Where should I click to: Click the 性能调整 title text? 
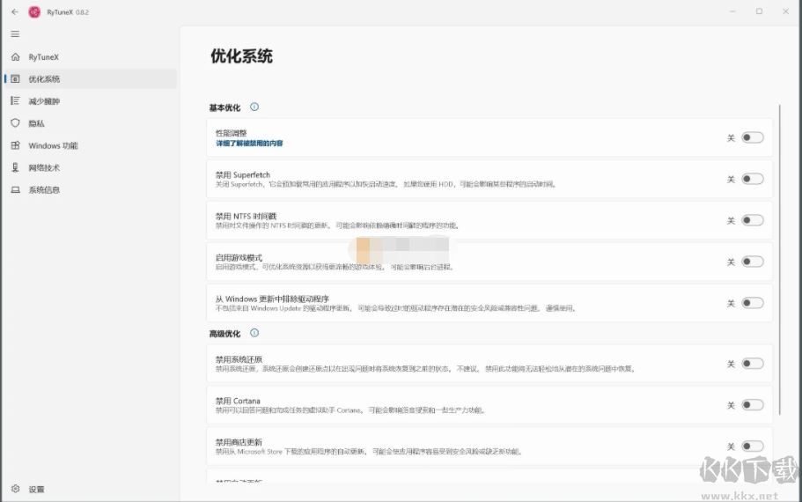(x=232, y=133)
